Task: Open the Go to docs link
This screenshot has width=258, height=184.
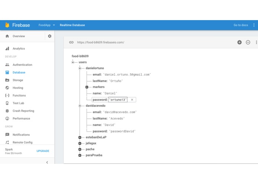Action: 241,25
